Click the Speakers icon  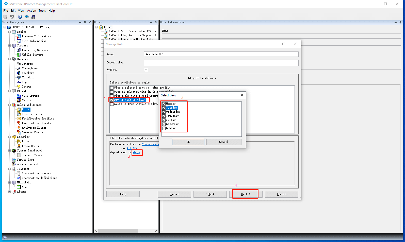[x=19, y=73]
